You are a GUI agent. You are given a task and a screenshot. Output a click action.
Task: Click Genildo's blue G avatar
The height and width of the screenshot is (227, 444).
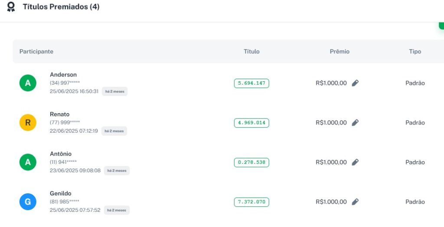click(x=28, y=202)
